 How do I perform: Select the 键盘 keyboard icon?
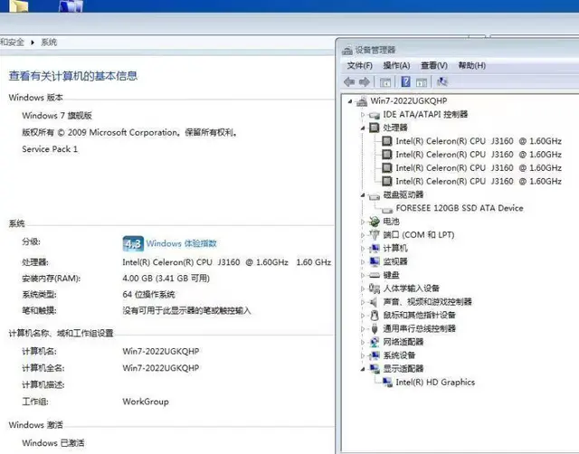tap(375, 275)
